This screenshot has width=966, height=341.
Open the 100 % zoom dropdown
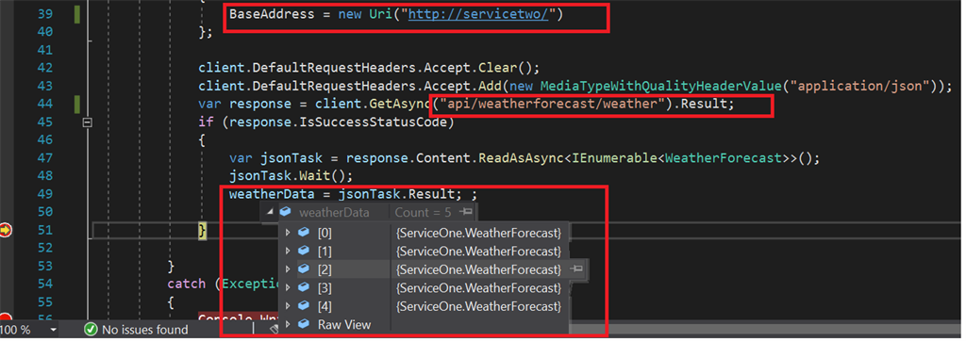point(54,331)
